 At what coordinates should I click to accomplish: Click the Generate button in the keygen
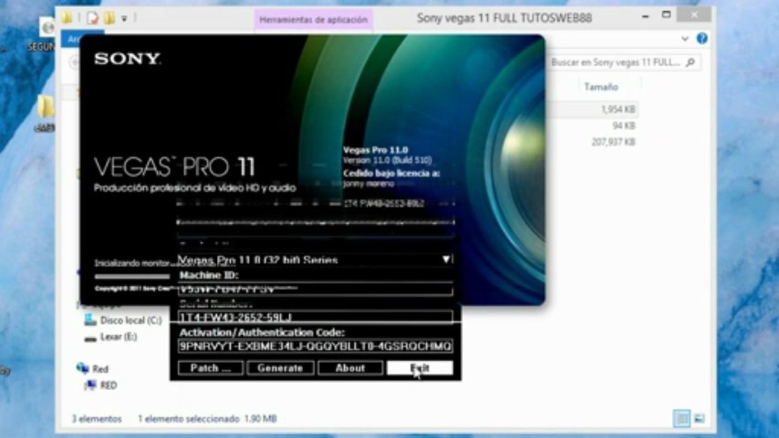tap(280, 368)
